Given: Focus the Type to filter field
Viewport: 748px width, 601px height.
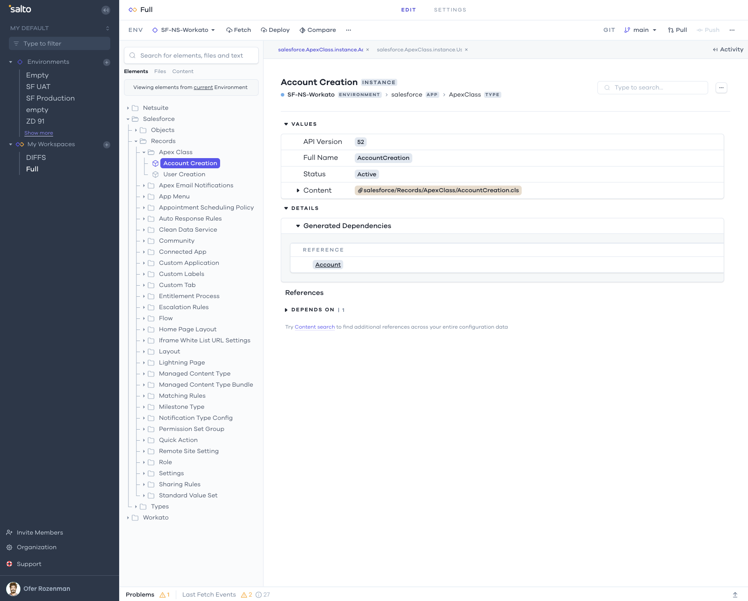Looking at the screenshot, I should point(59,44).
